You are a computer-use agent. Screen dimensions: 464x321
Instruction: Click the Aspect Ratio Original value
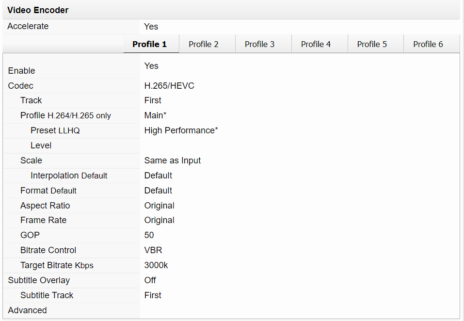[x=159, y=206]
